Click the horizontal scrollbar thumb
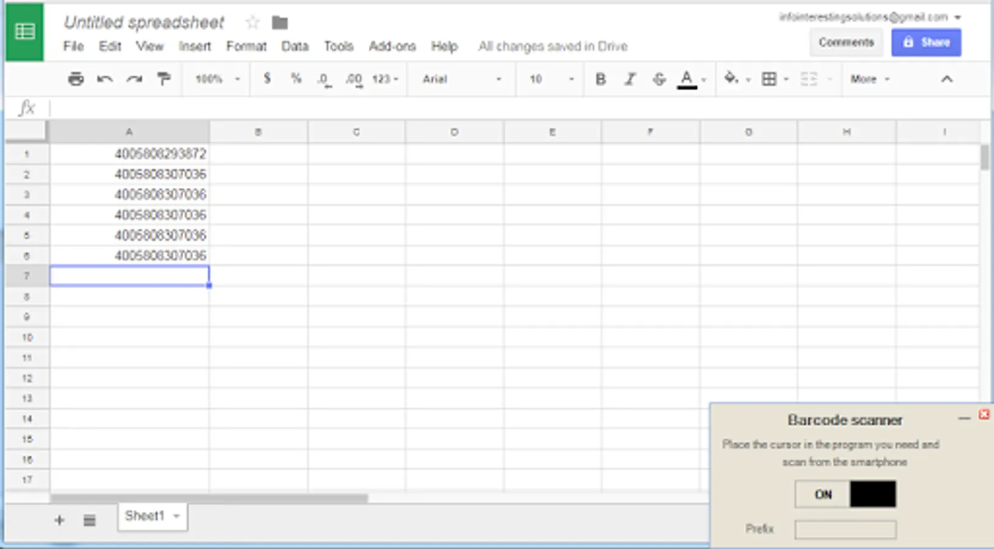 point(209,498)
